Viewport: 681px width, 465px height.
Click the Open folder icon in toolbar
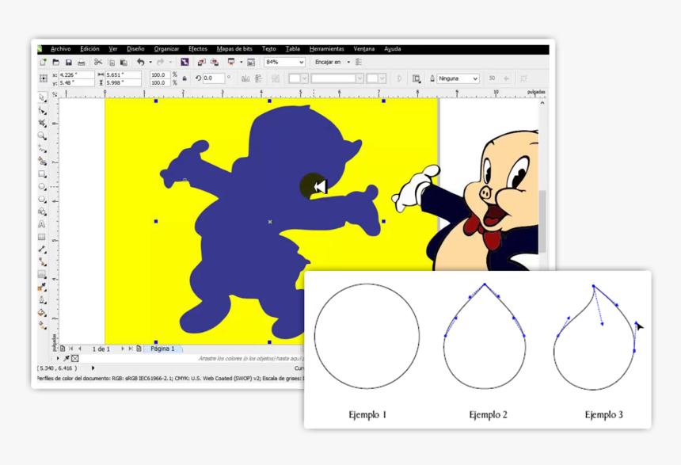[x=55, y=62]
